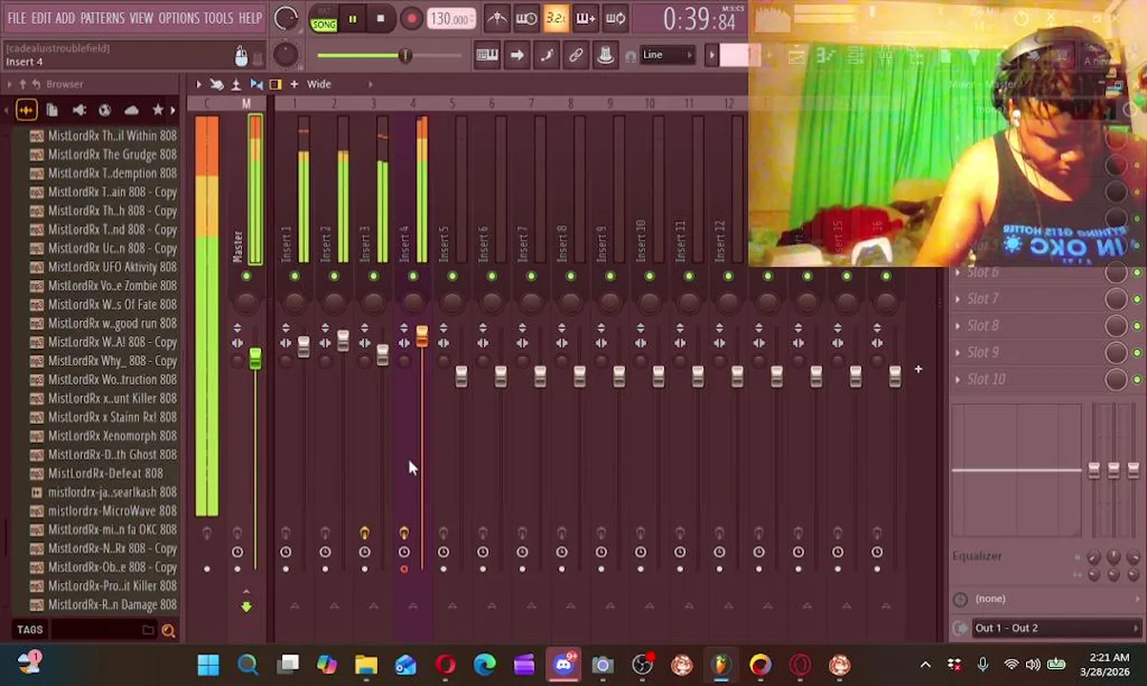Viewport: 1147px width, 686px height.
Task: Open the TOOLS menu
Action: click(218, 18)
